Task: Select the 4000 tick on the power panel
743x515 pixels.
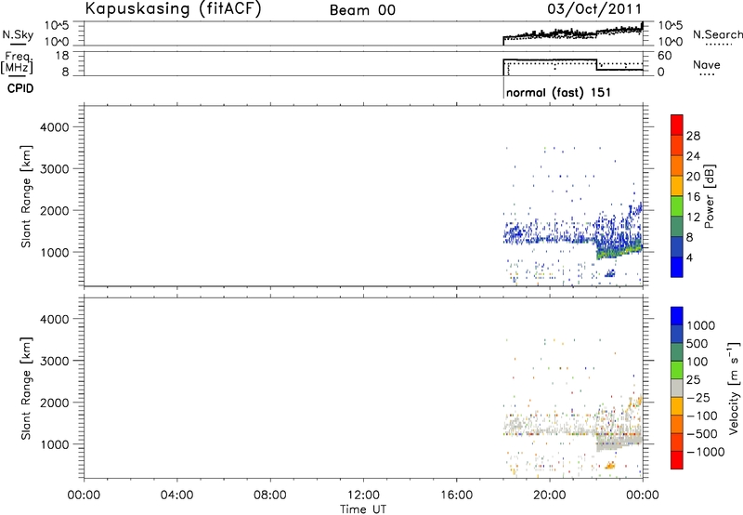Action: [x=54, y=127]
